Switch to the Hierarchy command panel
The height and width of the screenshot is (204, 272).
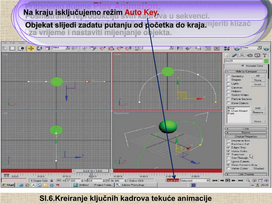[x=242, y=56]
